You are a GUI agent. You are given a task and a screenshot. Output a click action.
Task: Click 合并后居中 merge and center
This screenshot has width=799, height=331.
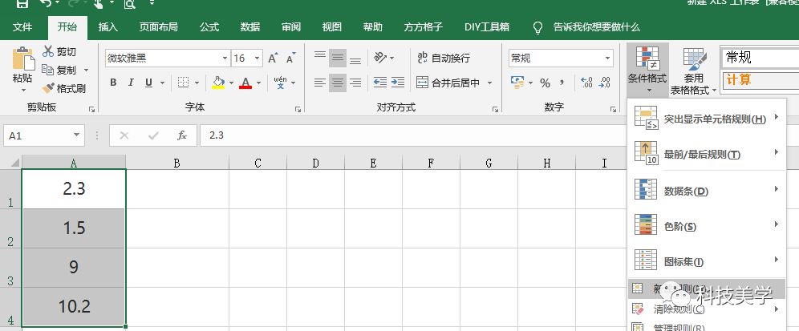click(448, 83)
